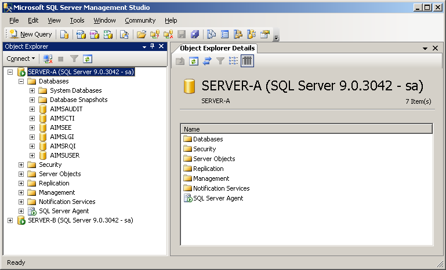446x270 pixels.
Task: Switch Details pane to report view
Action: pyautogui.click(x=247, y=61)
